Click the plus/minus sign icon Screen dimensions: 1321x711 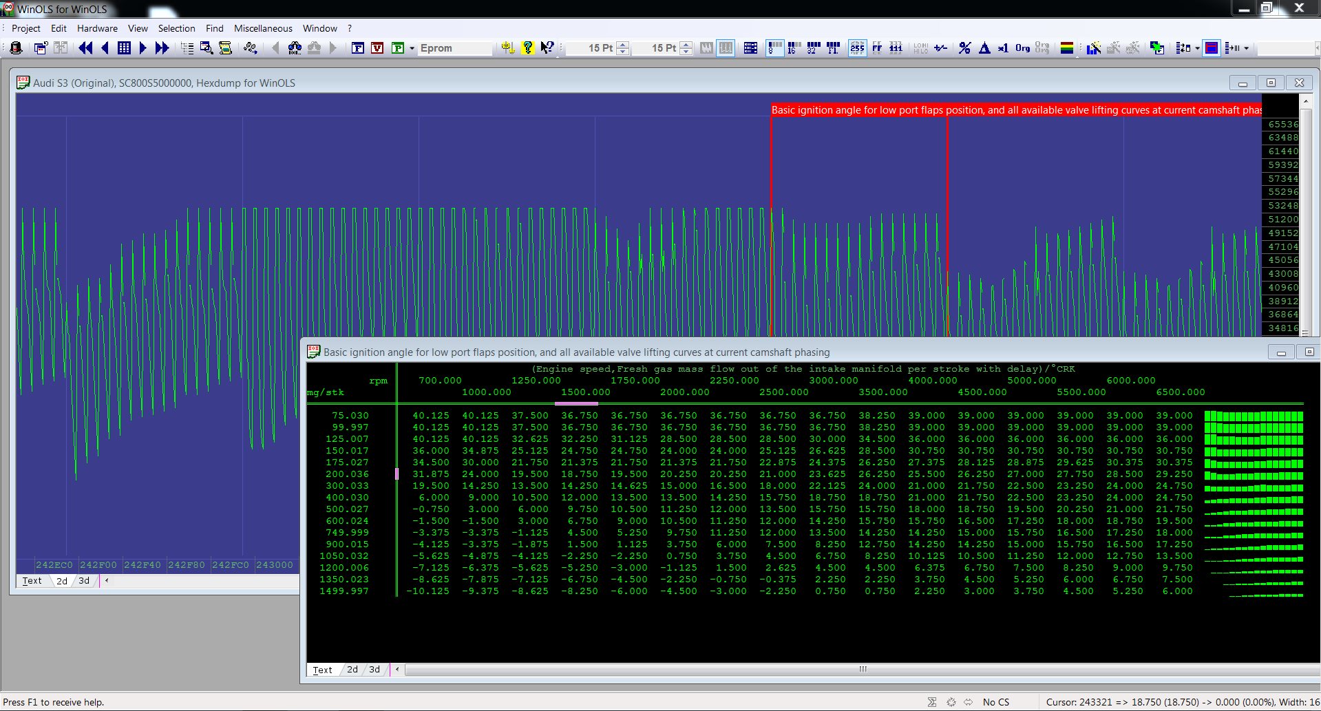point(940,47)
